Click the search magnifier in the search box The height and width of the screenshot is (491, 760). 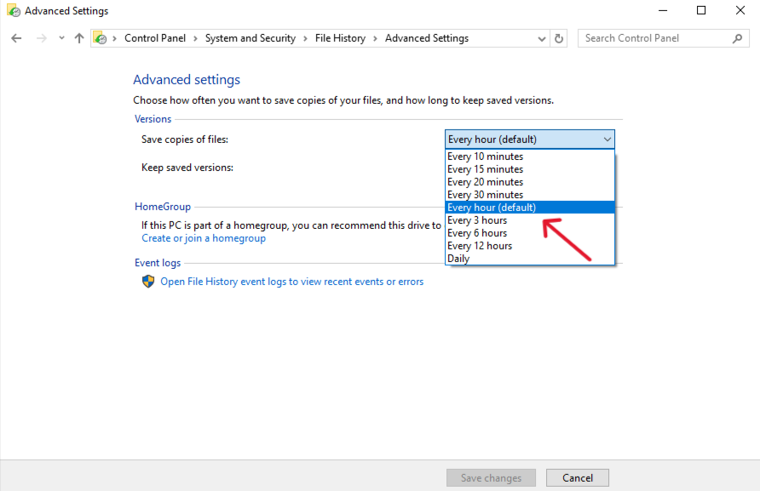tap(738, 37)
